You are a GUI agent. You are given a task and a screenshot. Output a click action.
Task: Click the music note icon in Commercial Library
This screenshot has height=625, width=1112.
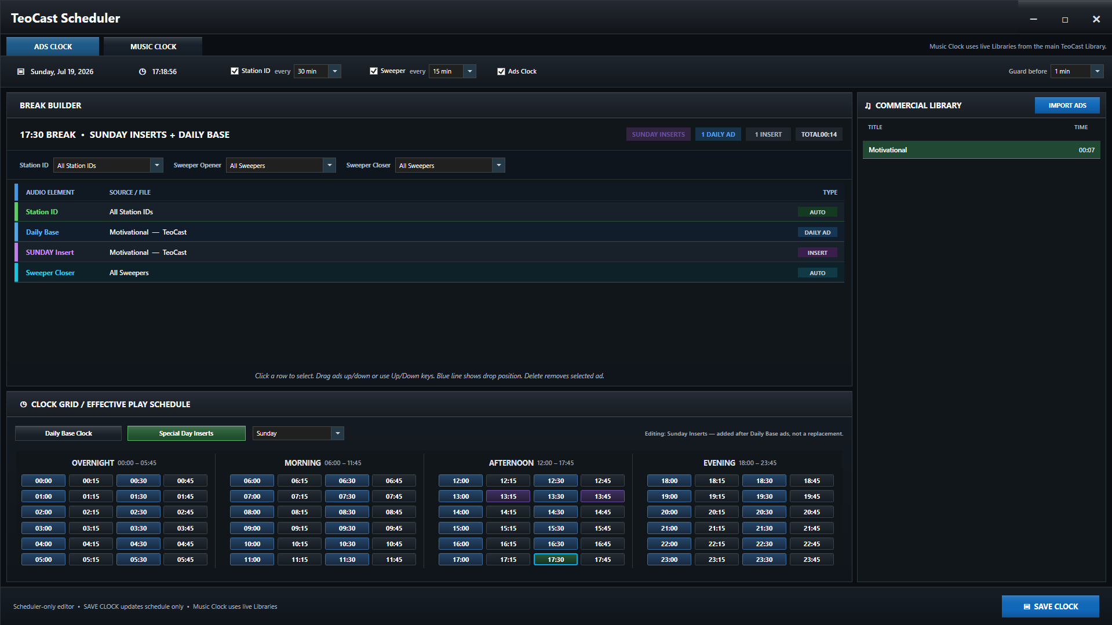(x=867, y=105)
